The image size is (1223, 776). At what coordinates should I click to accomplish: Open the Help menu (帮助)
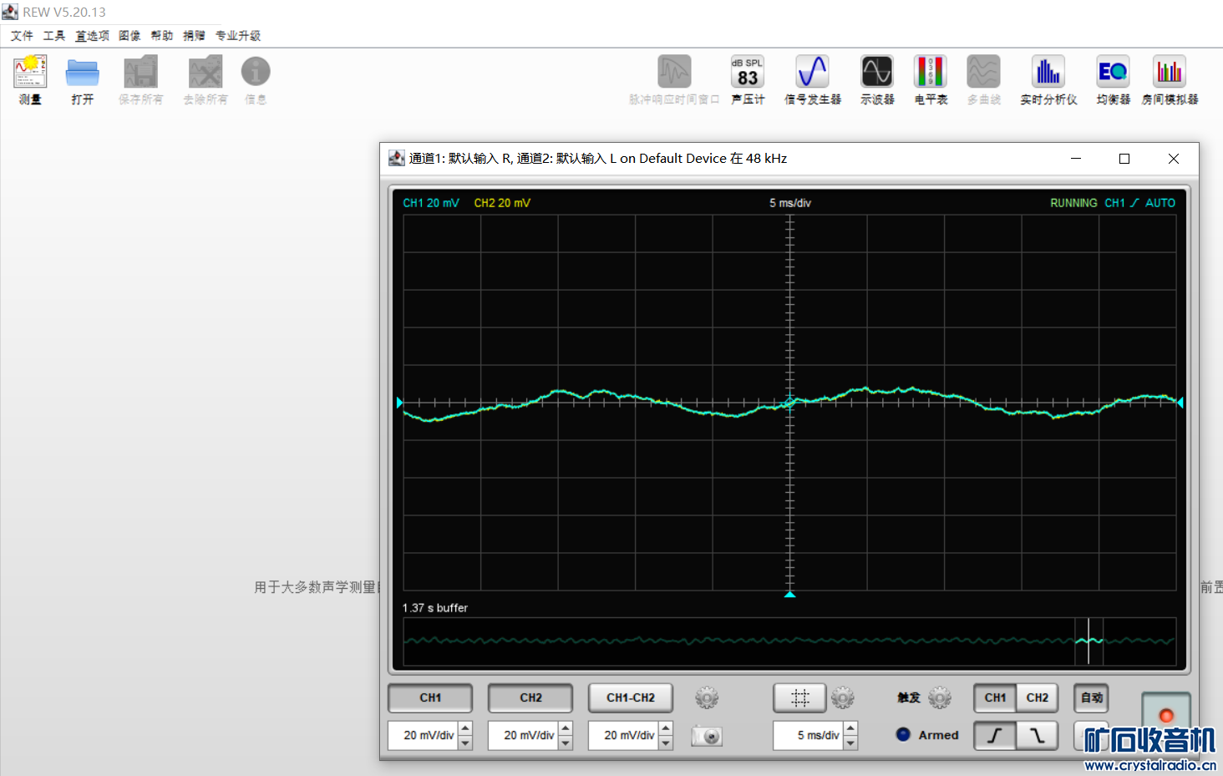(x=161, y=36)
